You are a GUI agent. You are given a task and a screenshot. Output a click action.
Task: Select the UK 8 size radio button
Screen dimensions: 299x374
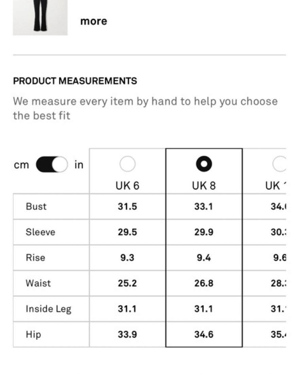point(204,164)
